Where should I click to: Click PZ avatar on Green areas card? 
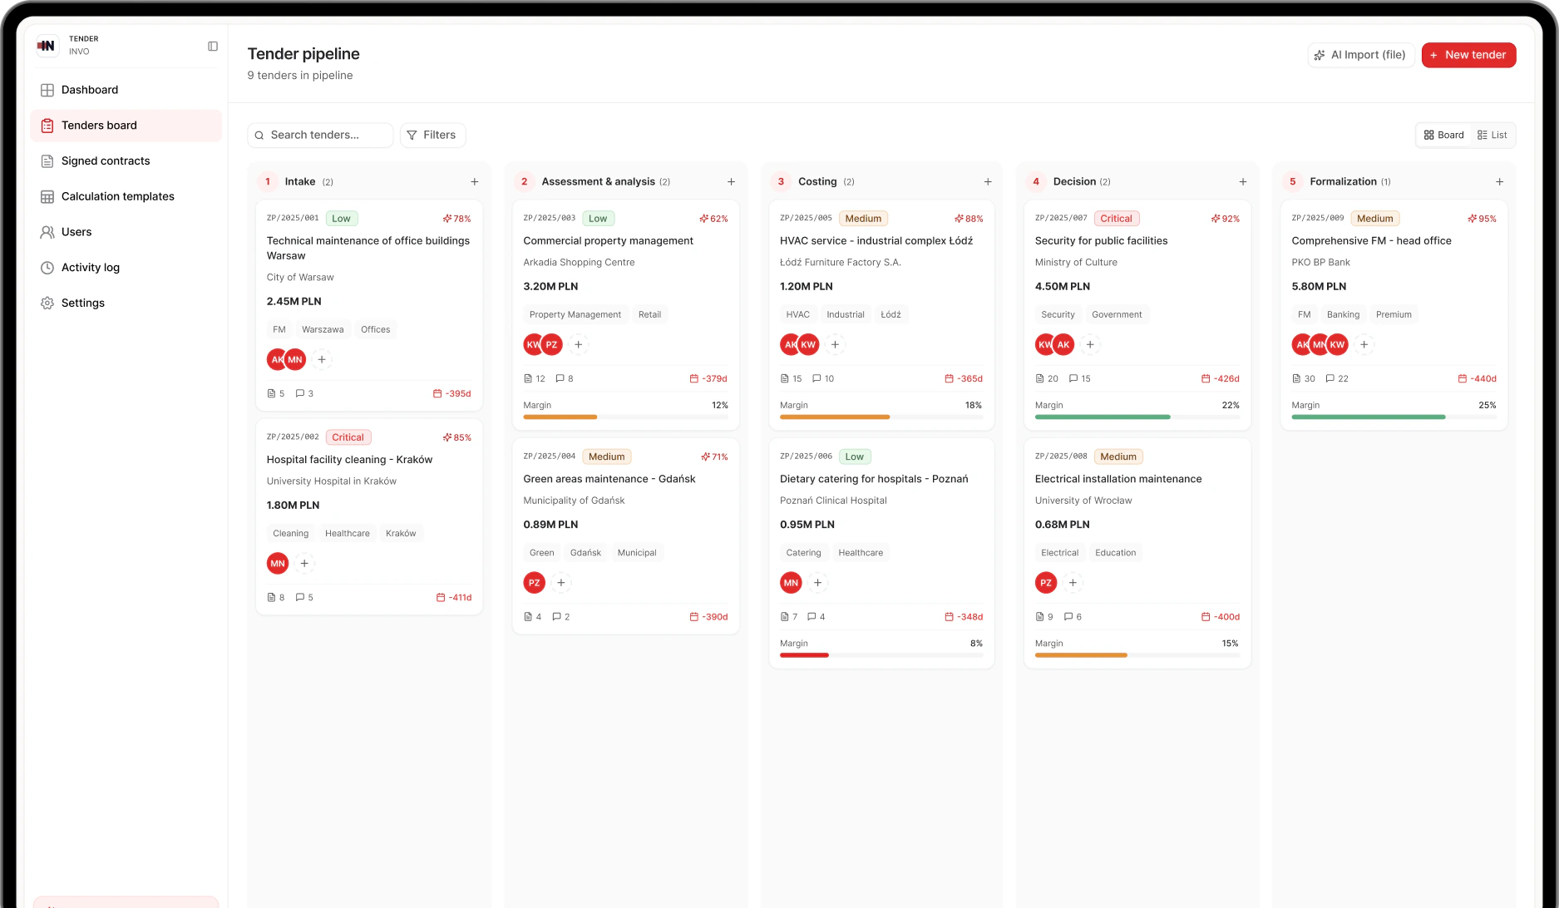pyautogui.click(x=535, y=583)
